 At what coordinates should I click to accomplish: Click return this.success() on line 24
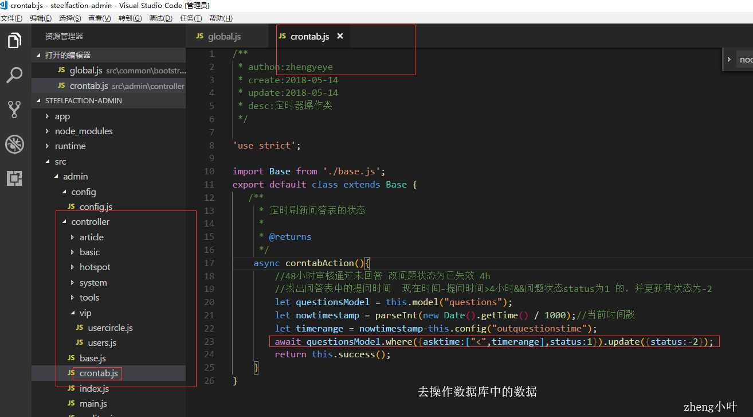[332, 354]
